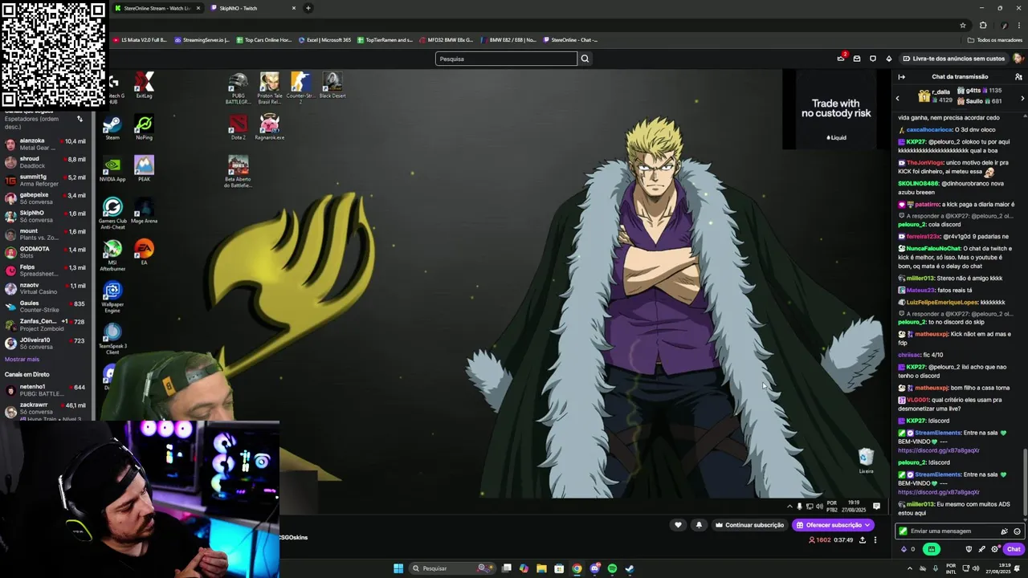The image size is (1028, 578).
Task: Open chat settings gear icon
Action: 994,549
